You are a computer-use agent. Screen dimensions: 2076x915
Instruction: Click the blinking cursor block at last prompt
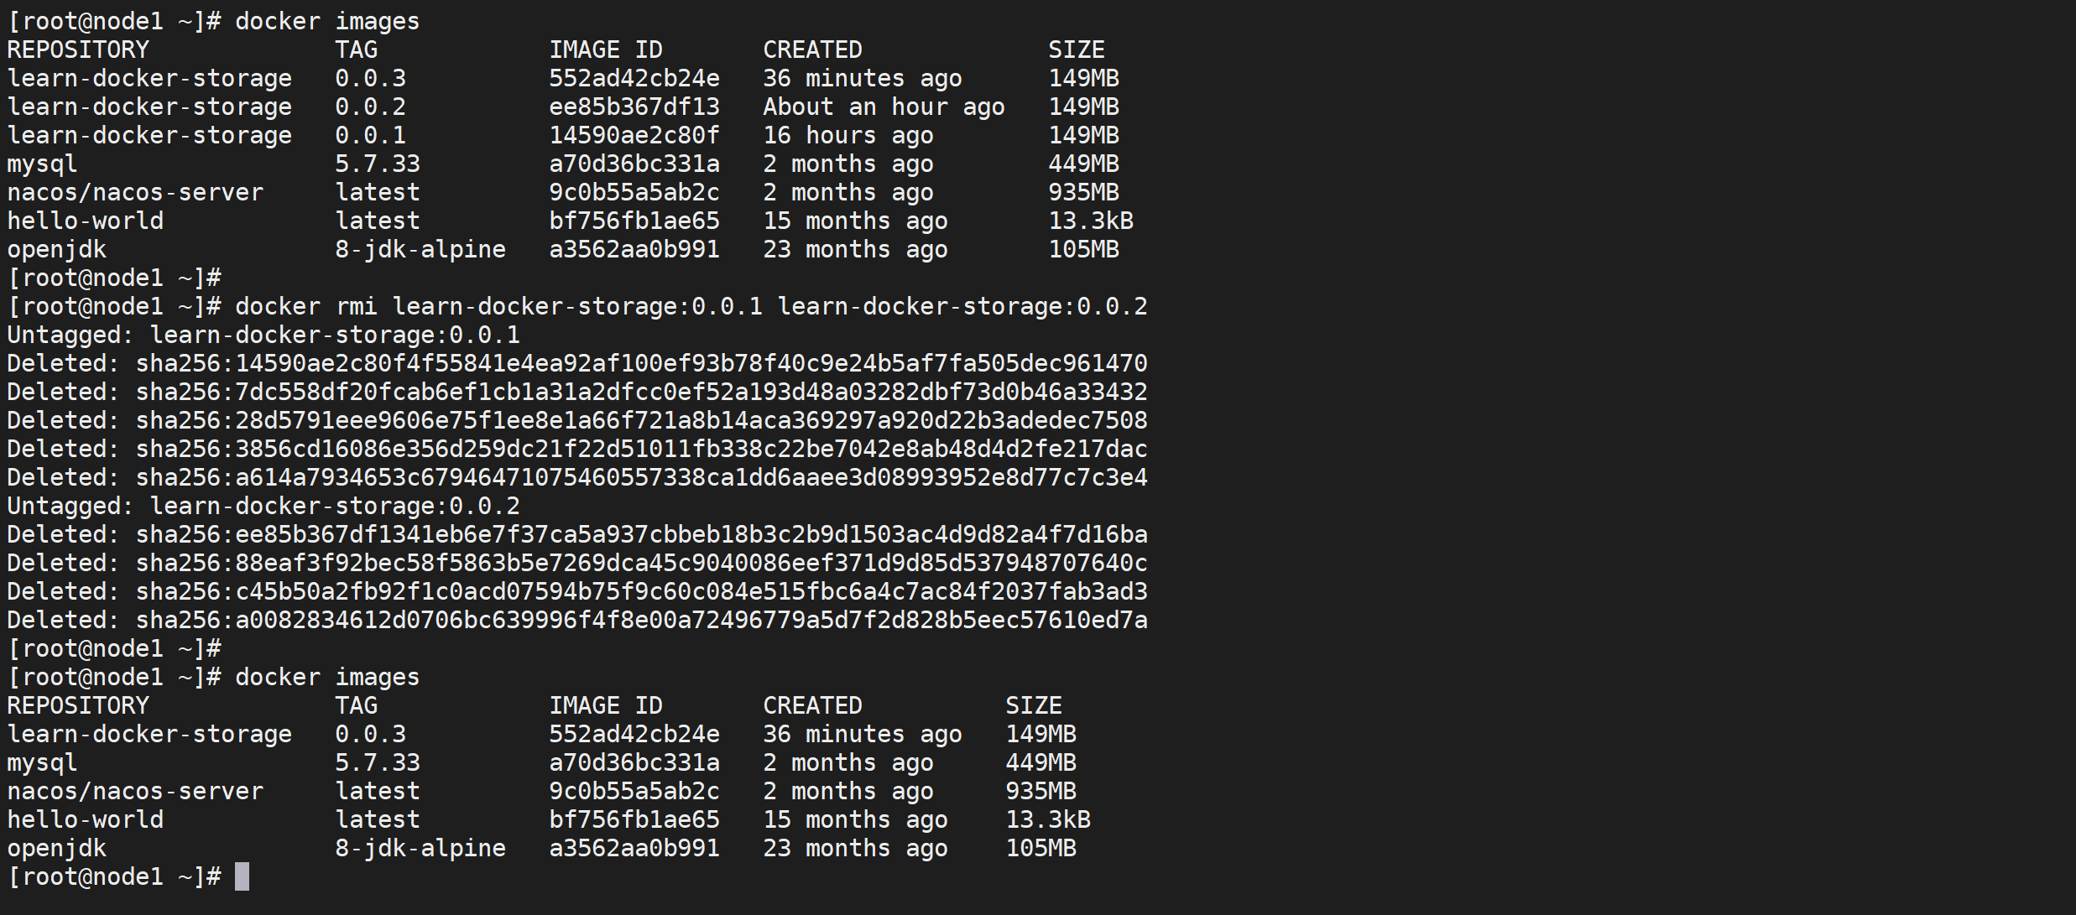[242, 876]
